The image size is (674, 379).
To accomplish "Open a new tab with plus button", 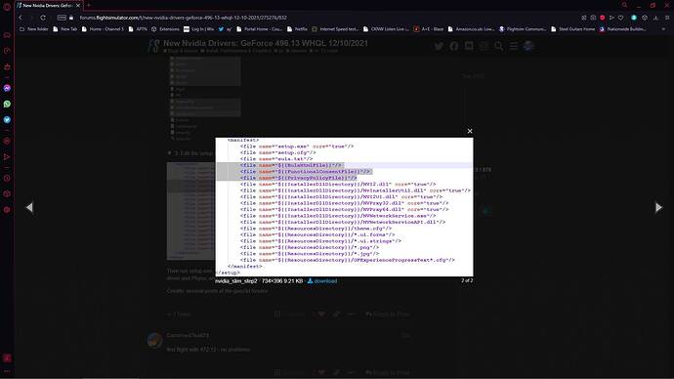I will tap(89, 6).
